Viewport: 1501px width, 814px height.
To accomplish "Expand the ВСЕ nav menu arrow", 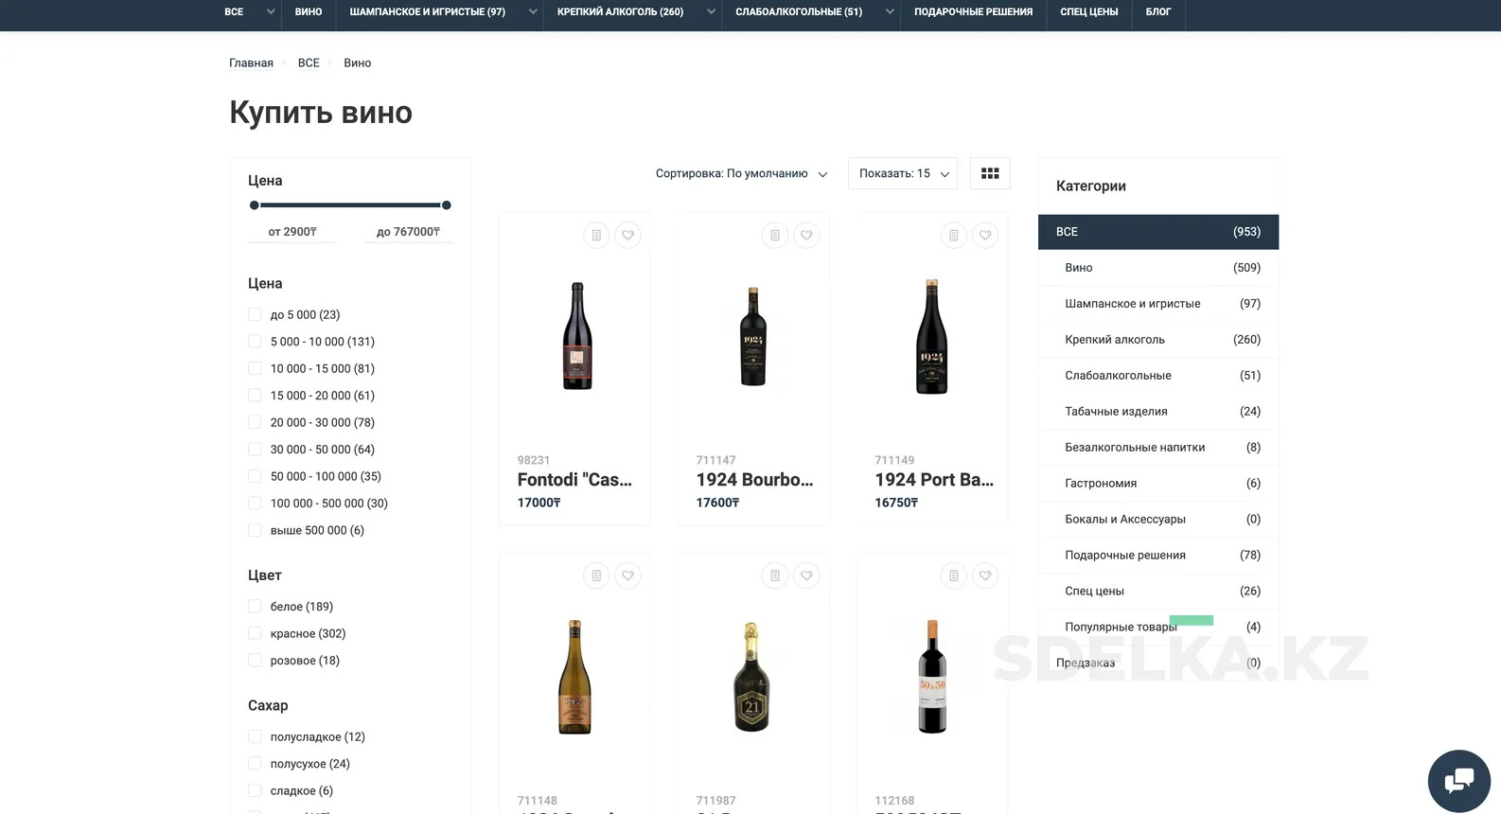I will click(271, 12).
